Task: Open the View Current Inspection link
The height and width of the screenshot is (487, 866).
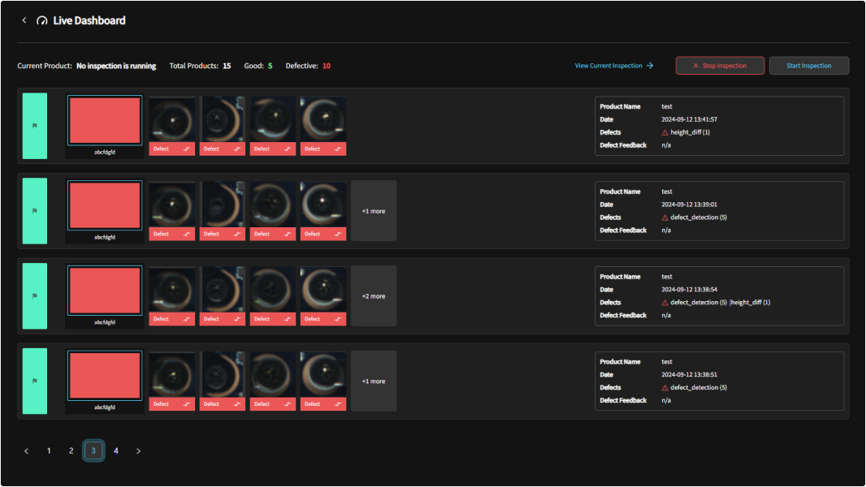Action: pos(613,66)
